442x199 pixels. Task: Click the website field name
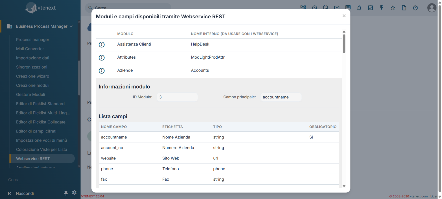pos(108,158)
